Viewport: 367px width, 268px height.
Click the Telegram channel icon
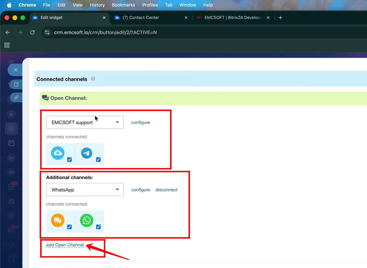pos(86,153)
